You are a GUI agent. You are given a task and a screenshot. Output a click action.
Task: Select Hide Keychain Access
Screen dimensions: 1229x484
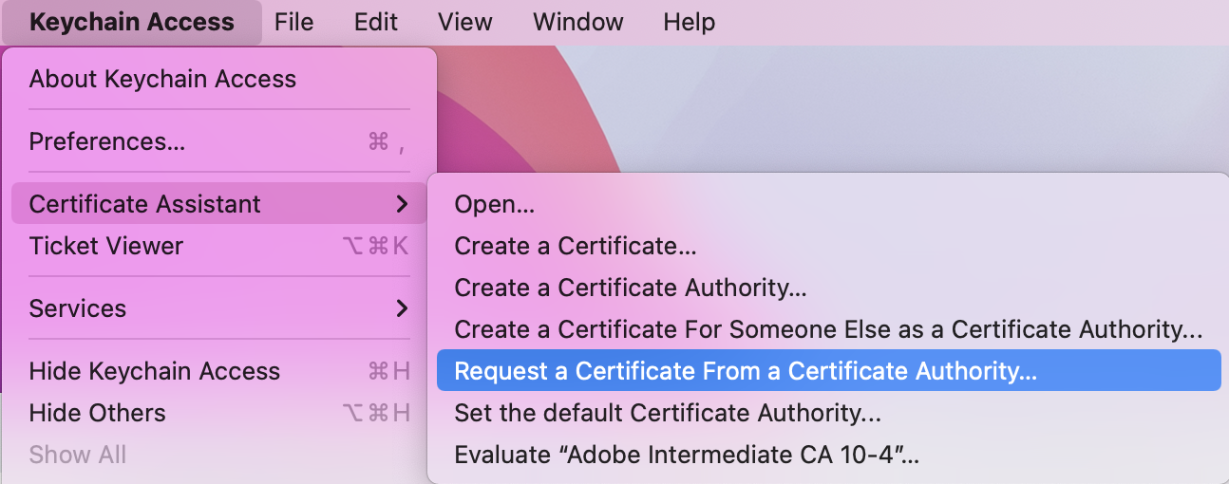[218, 371]
